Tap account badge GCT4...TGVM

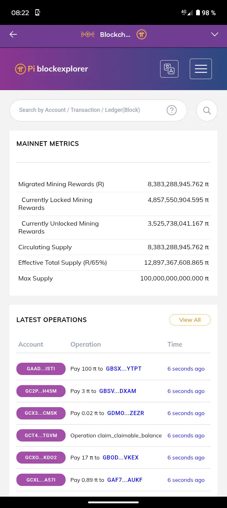(x=41, y=436)
